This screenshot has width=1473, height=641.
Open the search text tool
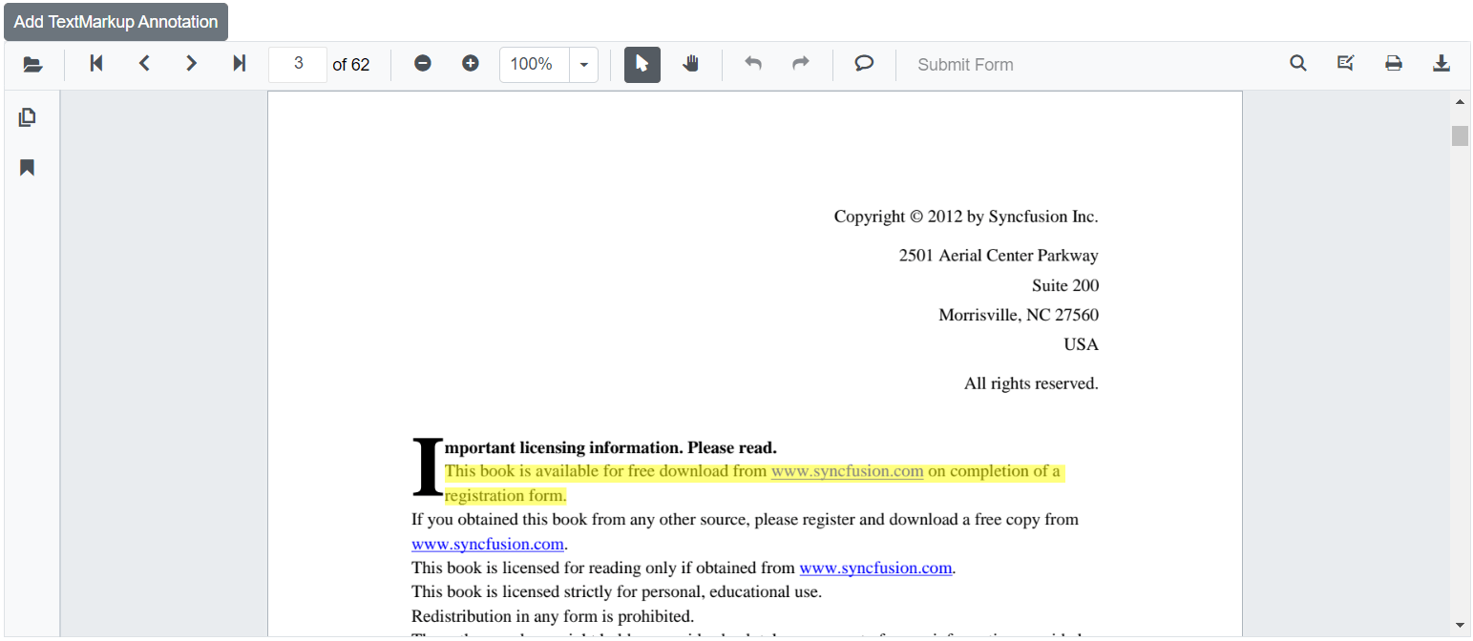click(1298, 64)
